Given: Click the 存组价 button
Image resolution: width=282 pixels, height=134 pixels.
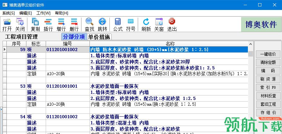Looking at the screenshot, I should (268, 112).
